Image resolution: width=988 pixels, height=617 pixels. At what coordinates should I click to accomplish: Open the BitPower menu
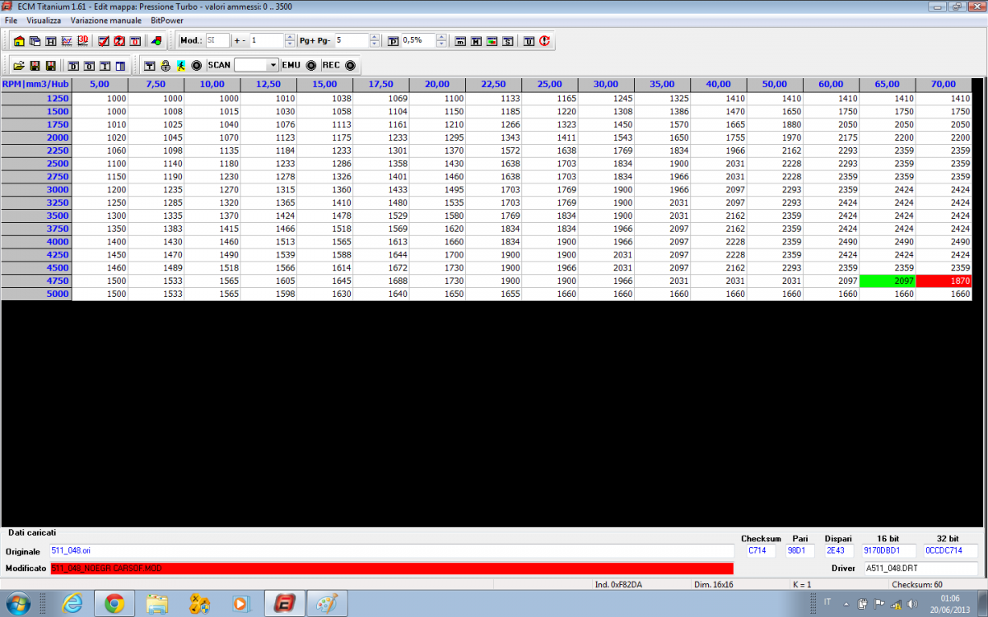167,20
